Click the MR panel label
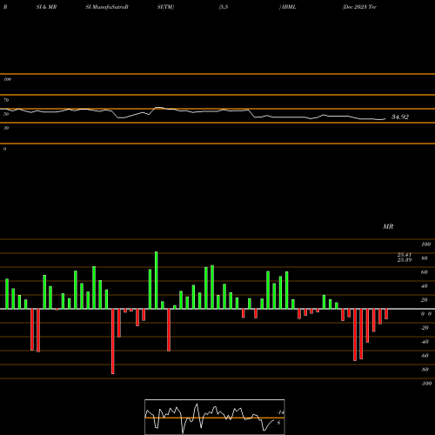435x435 pixels. click(x=388, y=226)
